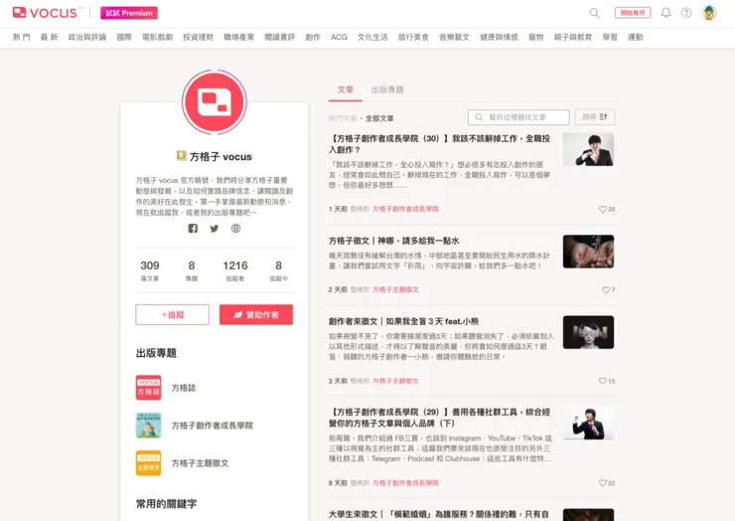Switch to the 出版專題 tab
The image size is (735, 521).
(387, 89)
